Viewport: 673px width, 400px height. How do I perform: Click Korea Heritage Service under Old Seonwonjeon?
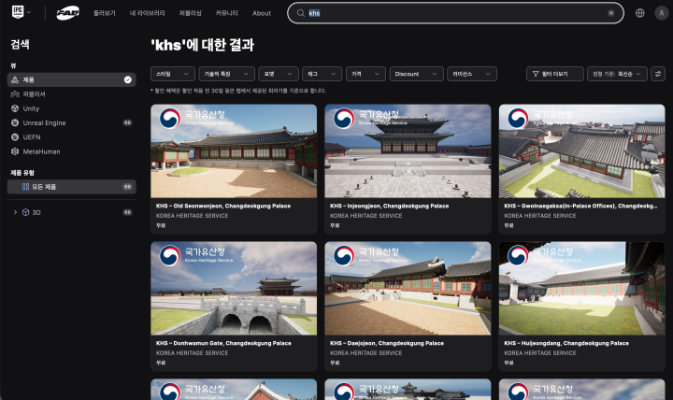point(192,216)
